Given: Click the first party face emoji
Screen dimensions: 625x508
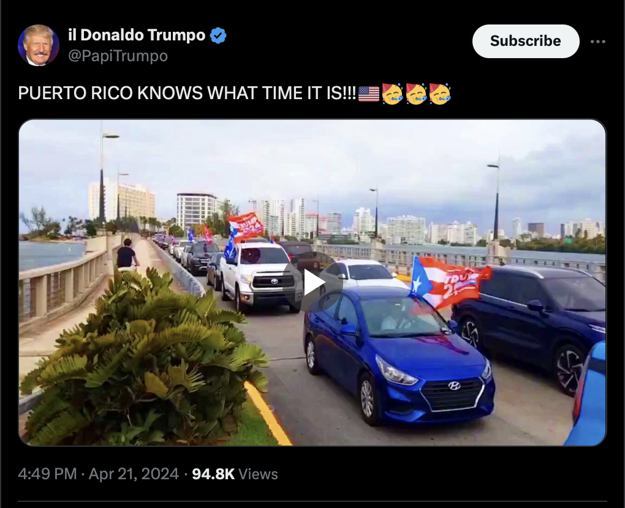Looking at the screenshot, I should click(x=392, y=94).
